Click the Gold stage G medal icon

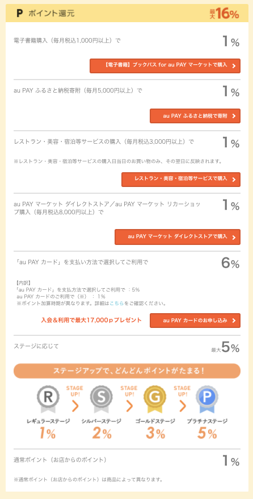(155, 399)
